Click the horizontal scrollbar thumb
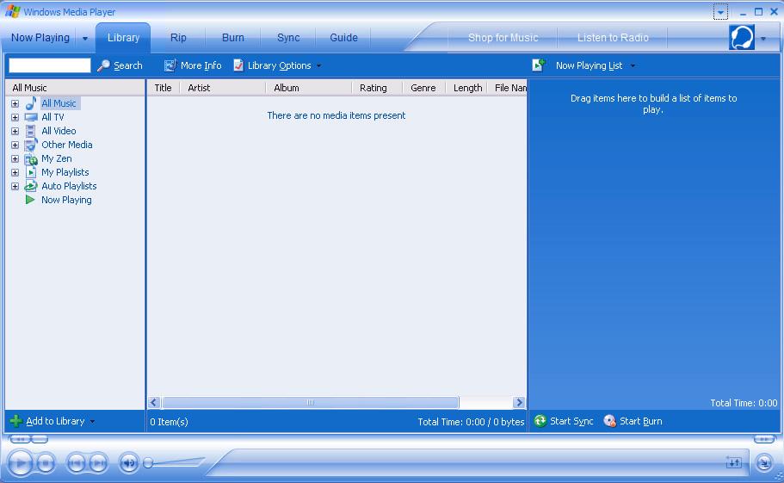This screenshot has width=784, height=483. [311, 402]
